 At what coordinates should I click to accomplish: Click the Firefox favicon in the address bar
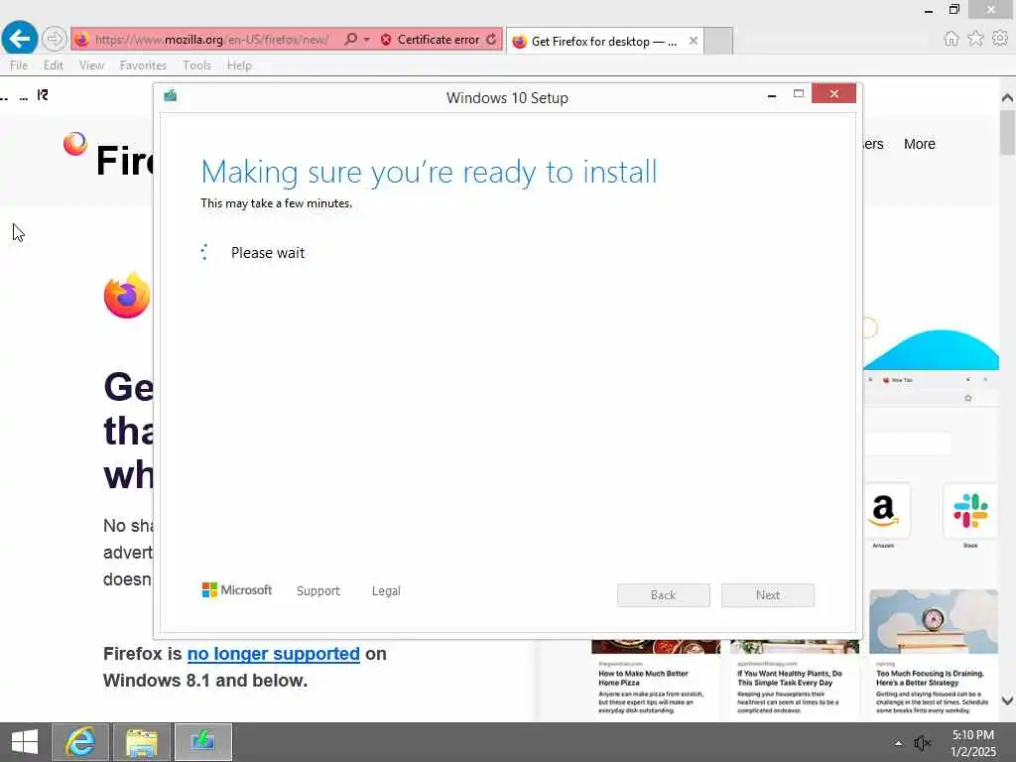pos(81,40)
